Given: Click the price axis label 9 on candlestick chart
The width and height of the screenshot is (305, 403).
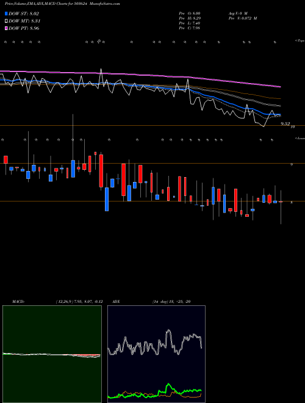Looking at the screenshot, I should tap(292, 165).
